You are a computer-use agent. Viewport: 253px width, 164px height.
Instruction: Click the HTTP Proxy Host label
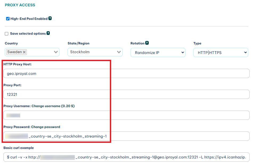pos(18,64)
